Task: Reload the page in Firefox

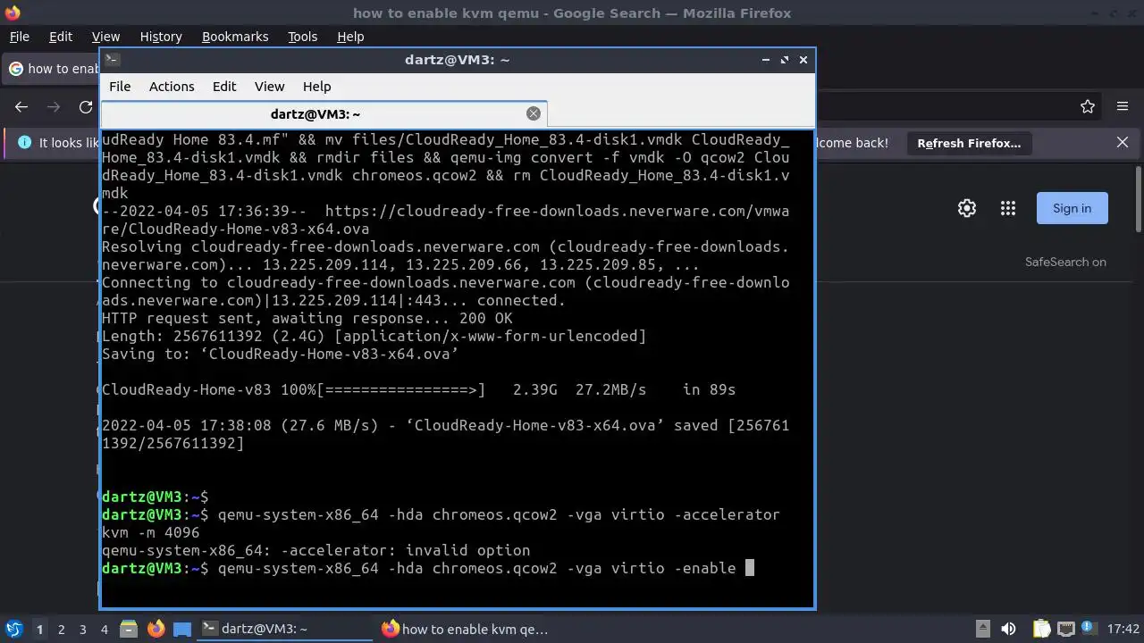Action: pos(86,106)
